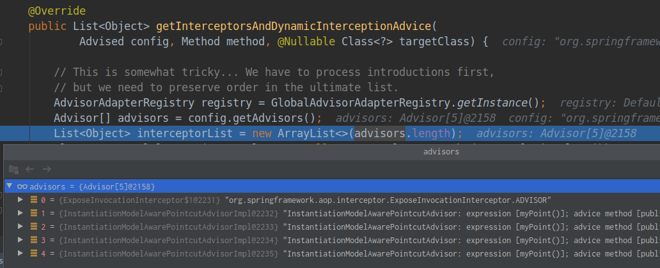This screenshot has width=660, height=268.
Task: Click the array element icon for index 2
Action: point(33,227)
